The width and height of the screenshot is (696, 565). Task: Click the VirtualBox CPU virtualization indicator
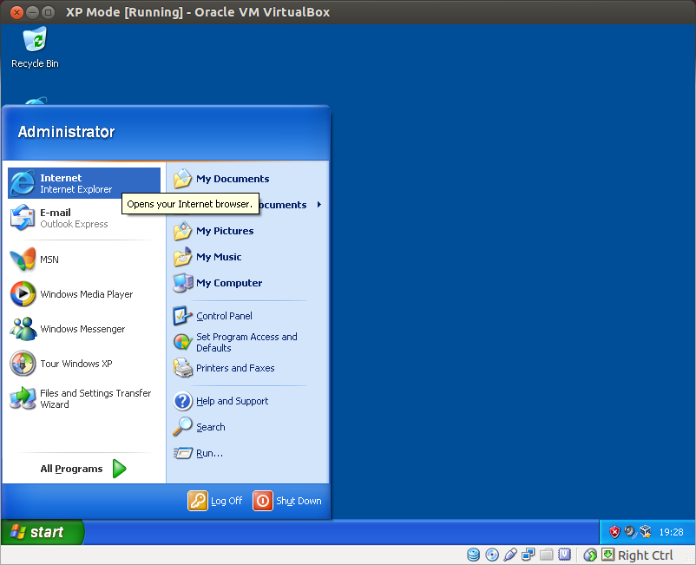[565, 555]
